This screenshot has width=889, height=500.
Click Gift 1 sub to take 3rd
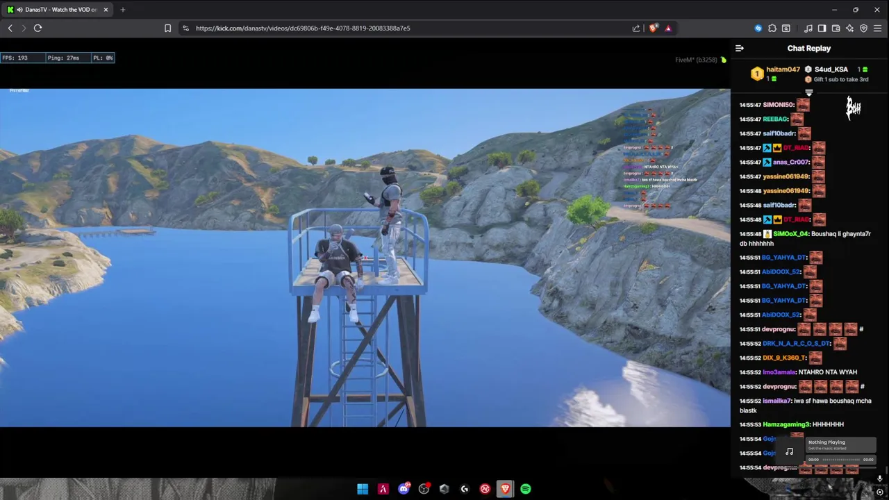pos(840,79)
